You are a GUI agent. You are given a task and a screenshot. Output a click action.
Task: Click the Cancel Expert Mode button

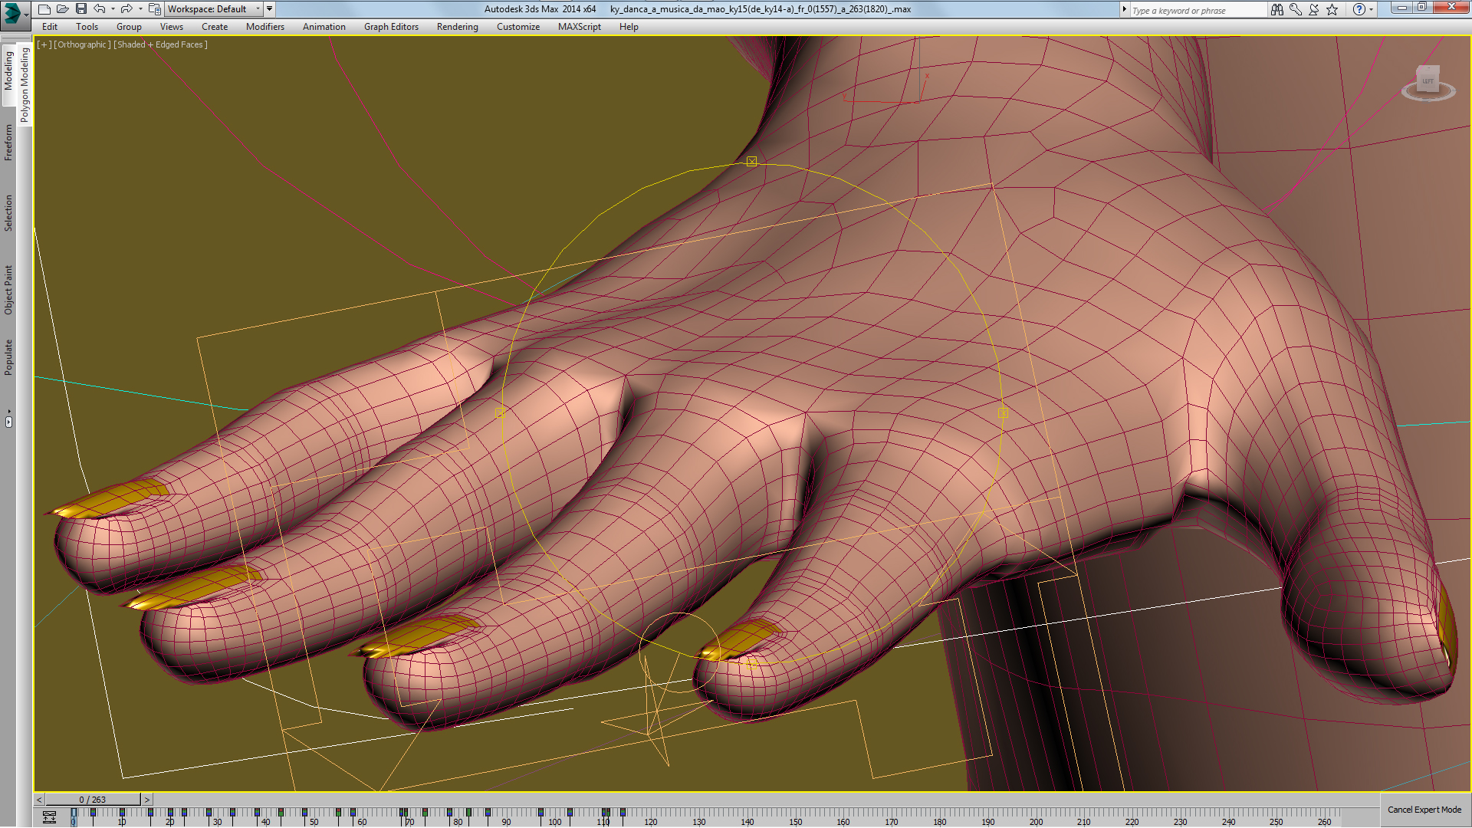pos(1424,810)
